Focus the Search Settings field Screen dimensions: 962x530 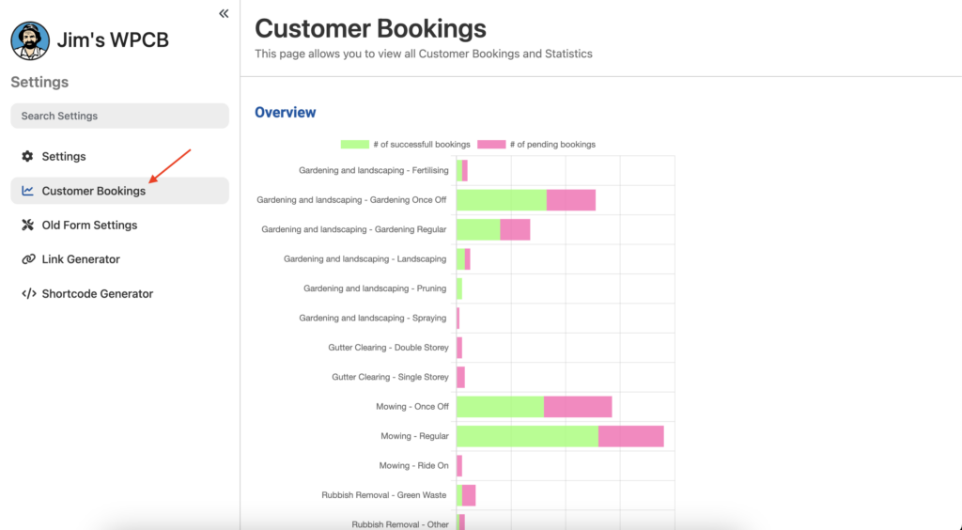tap(119, 116)
